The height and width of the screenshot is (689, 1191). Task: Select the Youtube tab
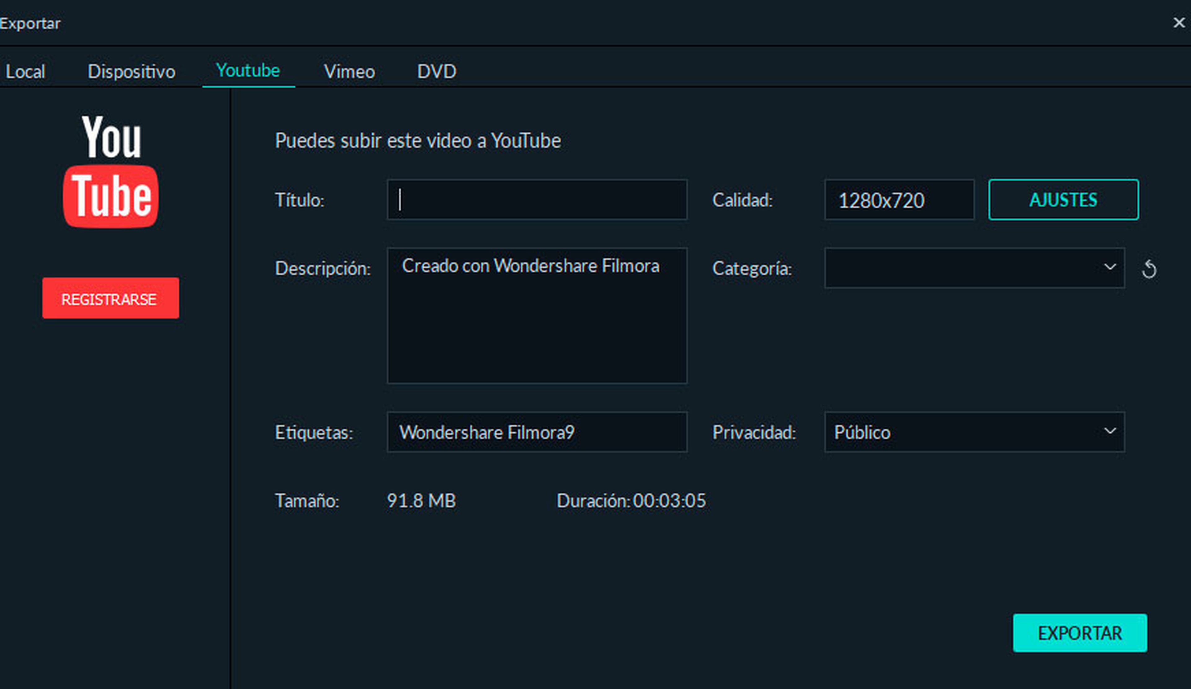[x=248, y=71]
